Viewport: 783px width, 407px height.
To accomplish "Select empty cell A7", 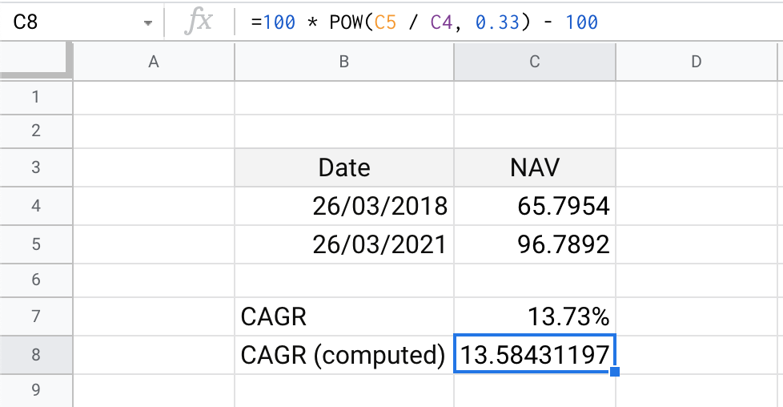I will click(x=154, y=316).
